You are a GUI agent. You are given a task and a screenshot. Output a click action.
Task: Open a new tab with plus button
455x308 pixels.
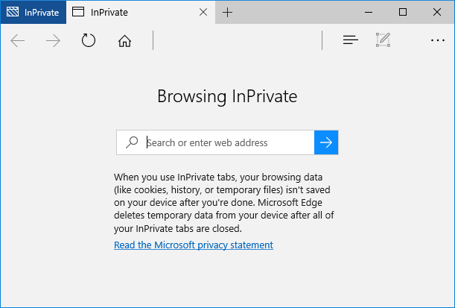[x=228, y=12]
